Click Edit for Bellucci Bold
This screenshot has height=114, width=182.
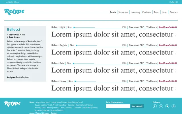coord(124,63)
